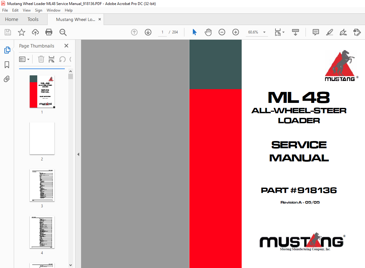Select page 1 thumbnail

coord(42,92)
